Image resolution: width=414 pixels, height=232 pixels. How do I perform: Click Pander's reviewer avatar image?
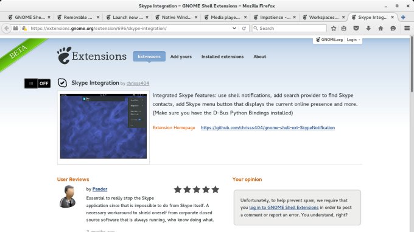pyautogui.click(x=68, y=196)
